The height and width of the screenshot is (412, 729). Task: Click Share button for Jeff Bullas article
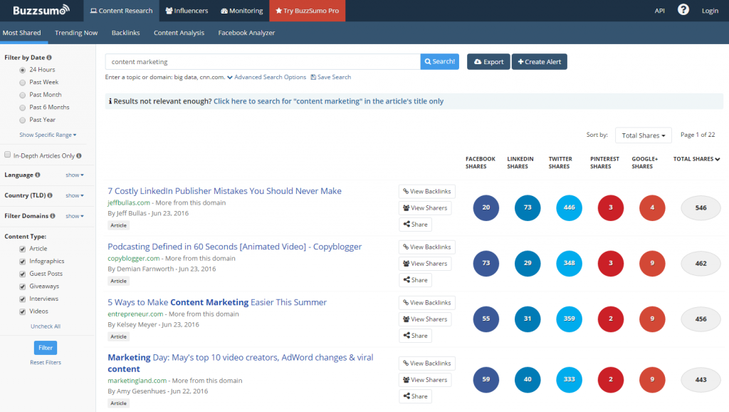click(415, 225)
